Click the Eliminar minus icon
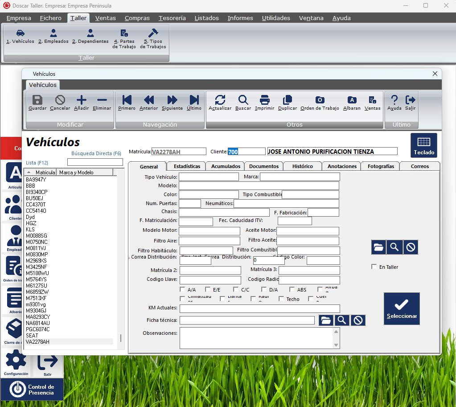The width and height of the screenshot is (456, 407). (102, 100)
